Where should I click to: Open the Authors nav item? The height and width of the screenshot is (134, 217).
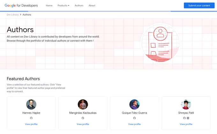click(x=79, y=5)
